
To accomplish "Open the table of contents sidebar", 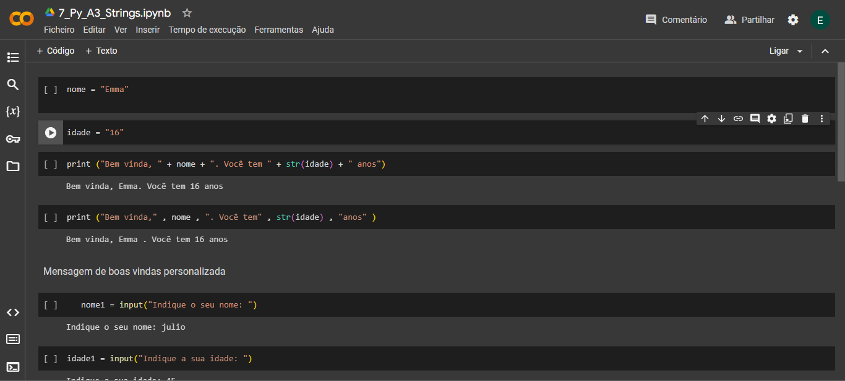I will (x=13, y=57).
